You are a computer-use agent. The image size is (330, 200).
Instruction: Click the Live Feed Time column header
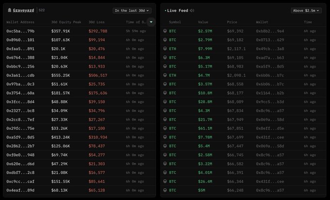(x=308, y=22)
